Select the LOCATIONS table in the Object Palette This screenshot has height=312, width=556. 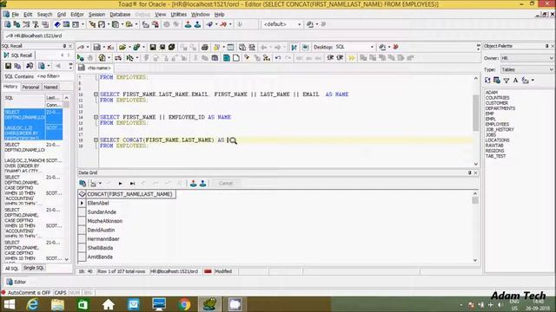[x=498, y=140]
